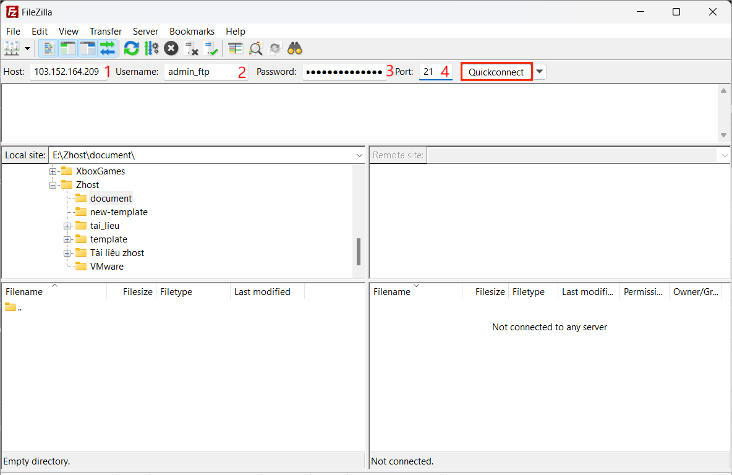Expand the tai_lieu folder in tree
This screenshot has width=732, height=475.
67,226
